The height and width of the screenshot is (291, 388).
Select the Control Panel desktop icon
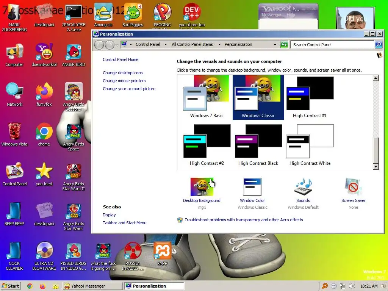(x=14, y=174)
